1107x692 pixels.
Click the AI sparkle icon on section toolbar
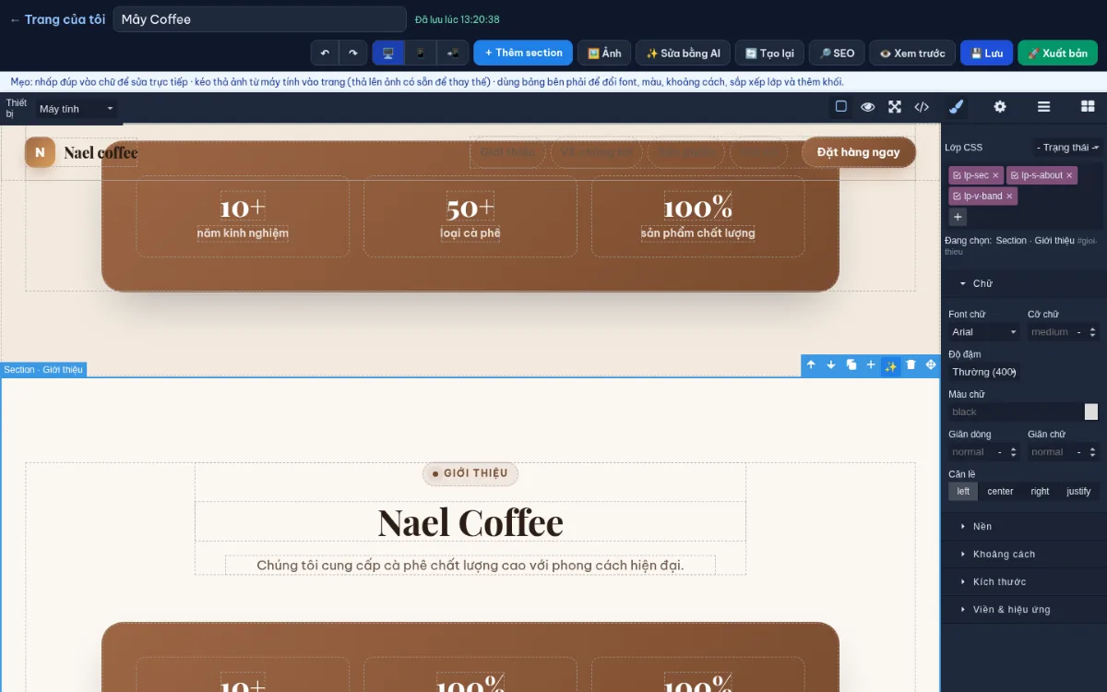pos(891,366)
